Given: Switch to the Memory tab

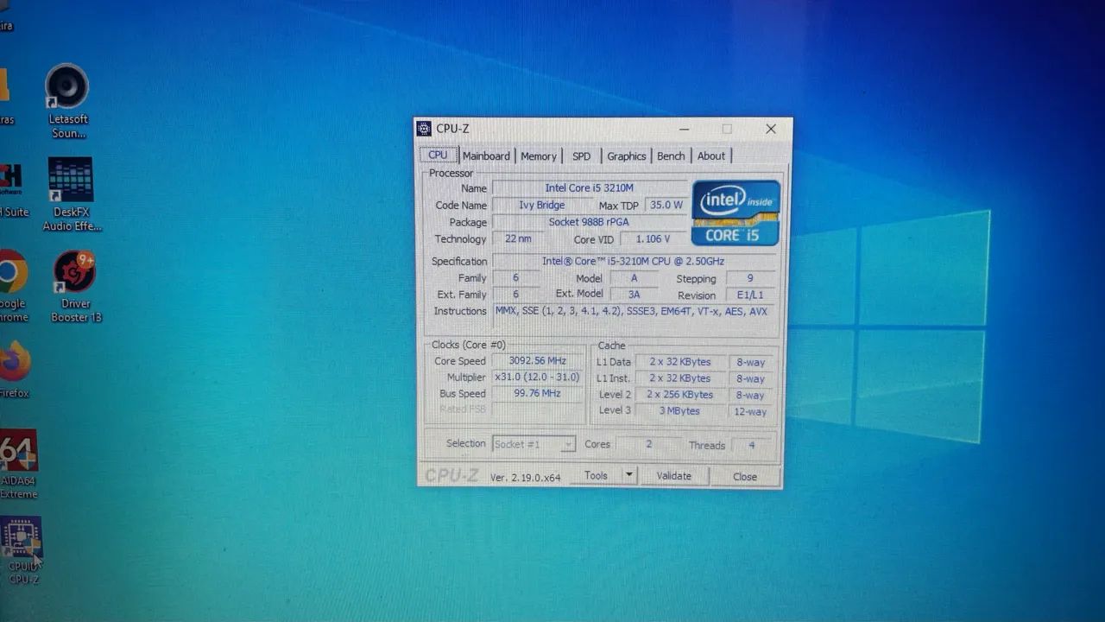Looking at the screenshot, I should coord(539,156).
